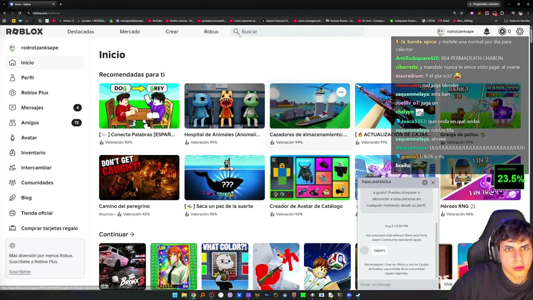533x300 pixels.
Task: Open the Conecta Palabras game thumbnail
Action: pos(139,106)
